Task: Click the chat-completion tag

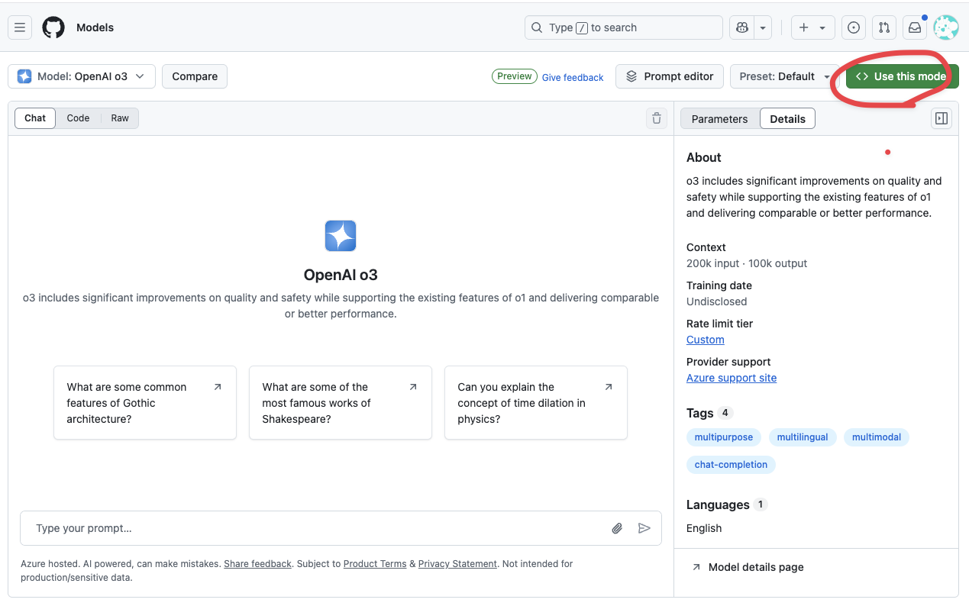Action: (731, 465)
